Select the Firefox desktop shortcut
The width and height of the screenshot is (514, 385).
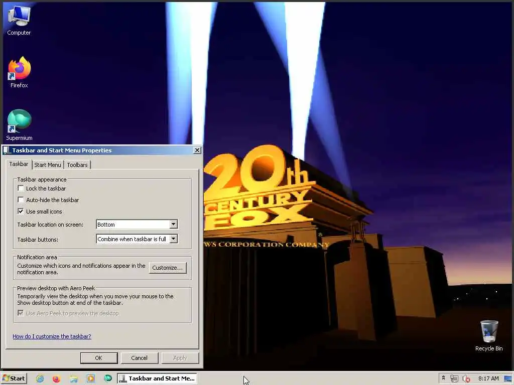coord(19,72)
